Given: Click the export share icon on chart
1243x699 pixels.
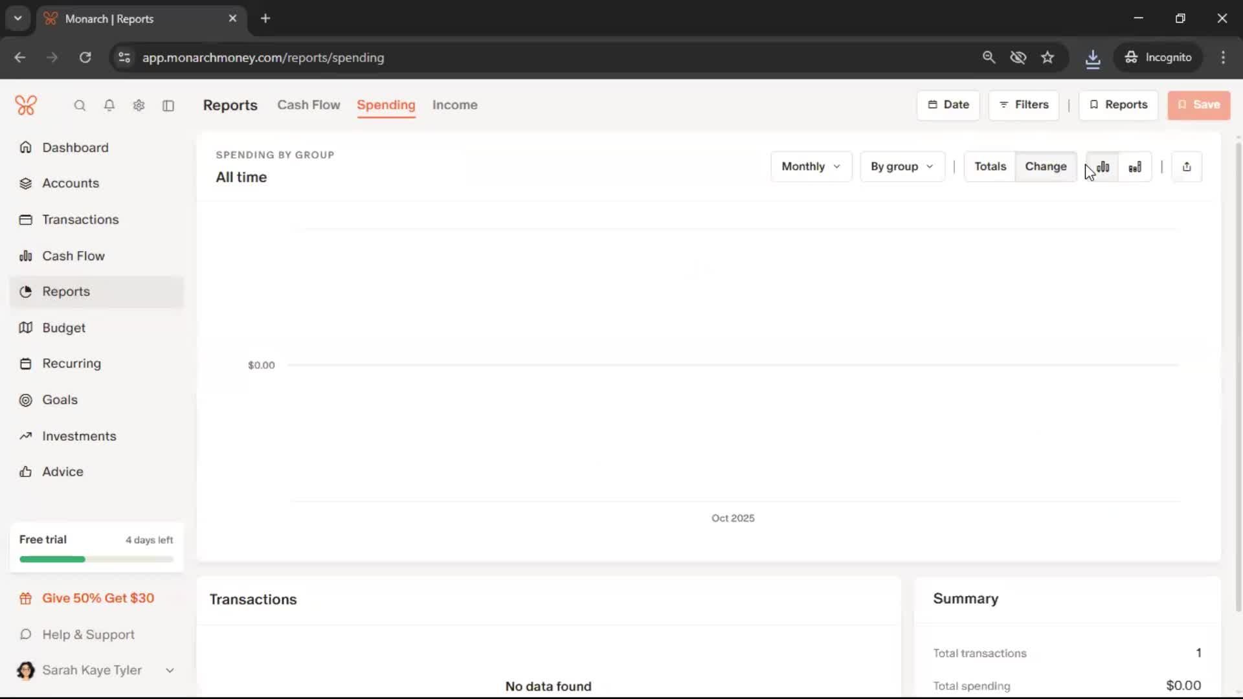Looking at the screenshot, I should pos(1187,167).
